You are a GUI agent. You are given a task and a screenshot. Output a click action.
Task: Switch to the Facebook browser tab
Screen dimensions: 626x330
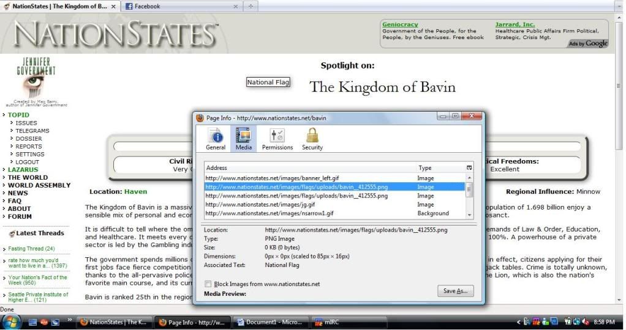(178, 6)
